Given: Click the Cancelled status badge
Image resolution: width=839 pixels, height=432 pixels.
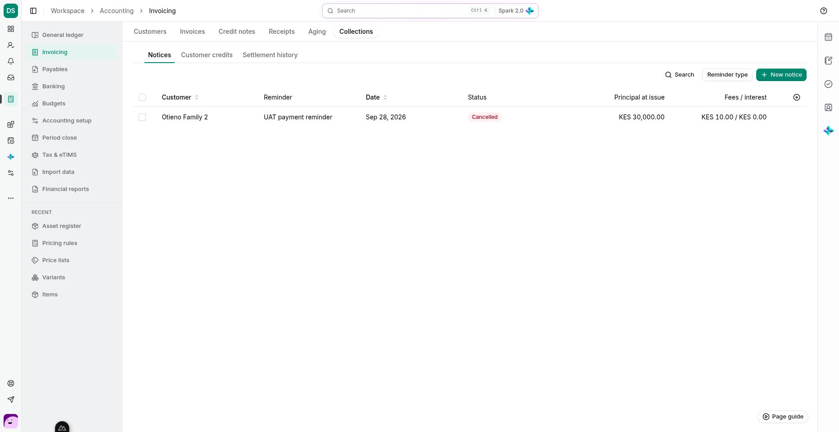Looking at the screenshot, I should coord(485,117).
